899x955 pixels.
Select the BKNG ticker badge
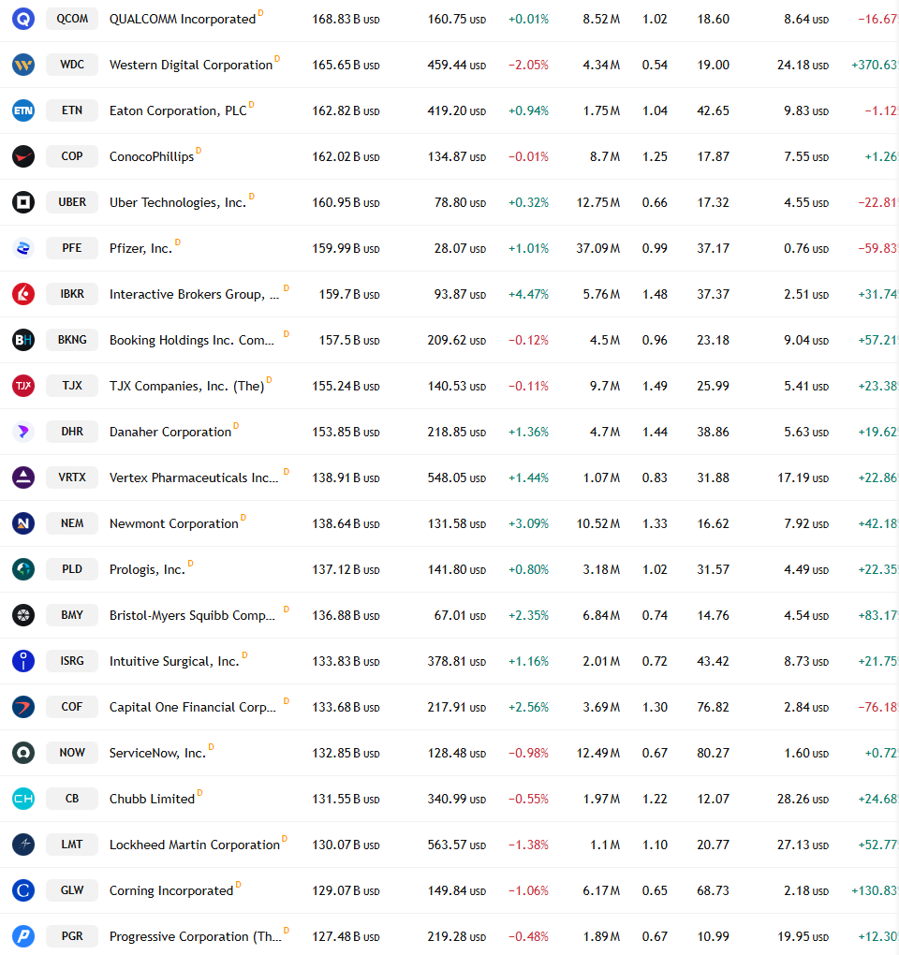[x=72, y=340]
